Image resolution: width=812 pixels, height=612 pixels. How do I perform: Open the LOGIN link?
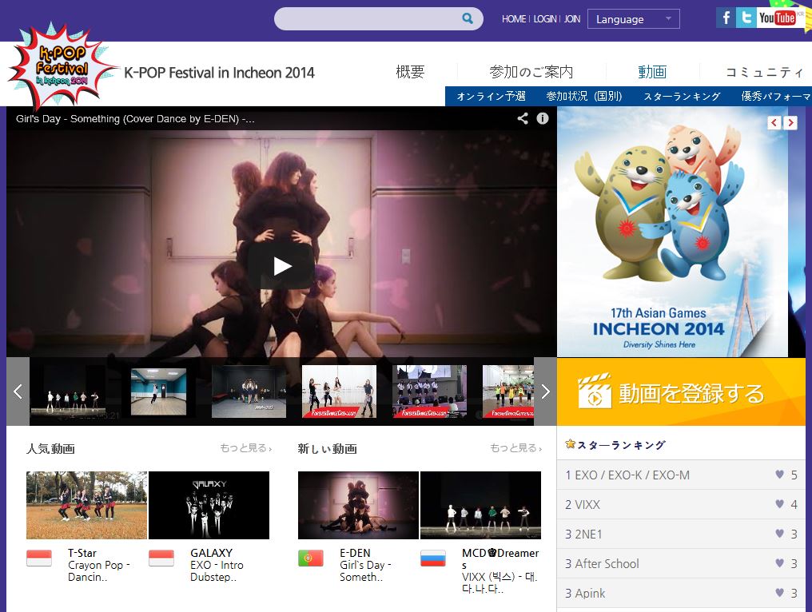click(545, 19)
